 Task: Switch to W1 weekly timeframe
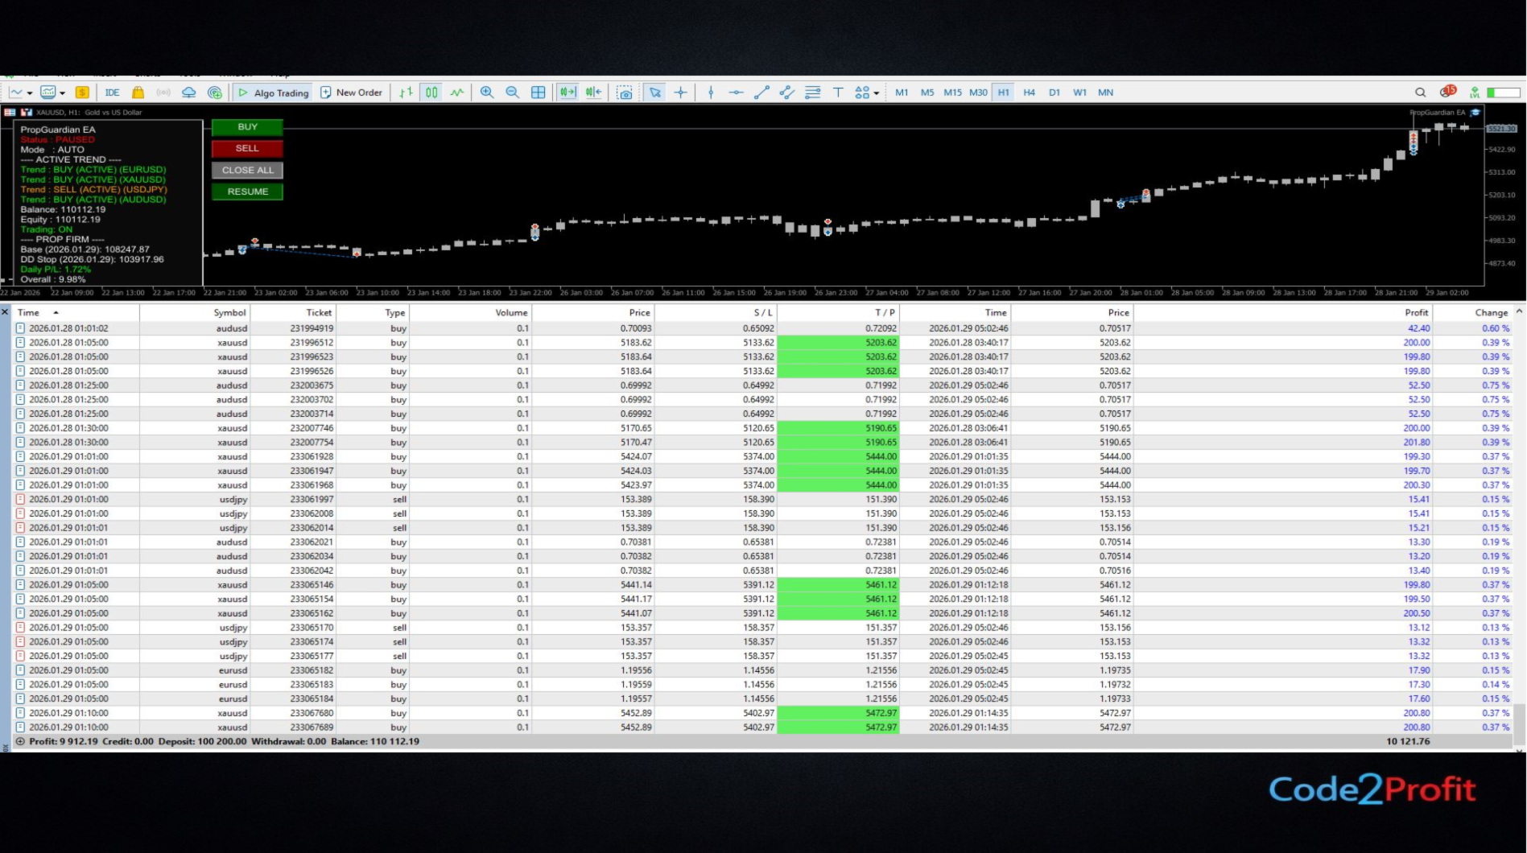(x=1080, y=93)
